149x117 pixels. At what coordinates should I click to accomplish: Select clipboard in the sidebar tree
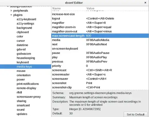tap(23, 32)
